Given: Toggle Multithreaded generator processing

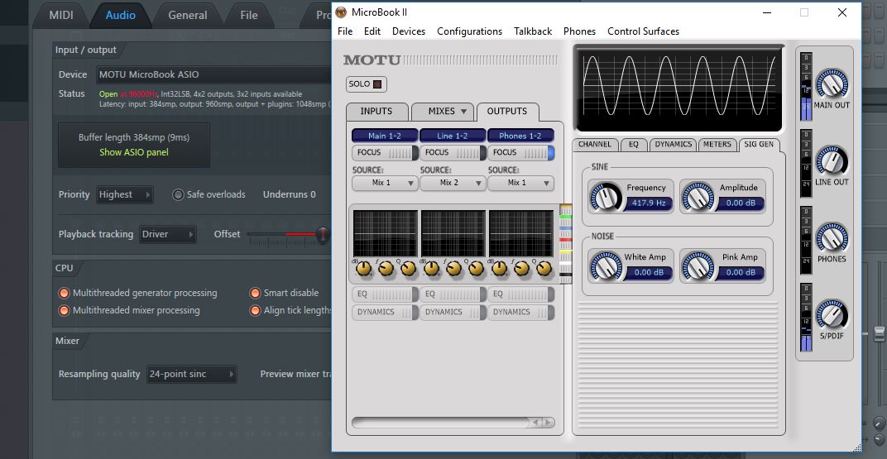Looking at the screenshot, I should (x=64, y=293).
